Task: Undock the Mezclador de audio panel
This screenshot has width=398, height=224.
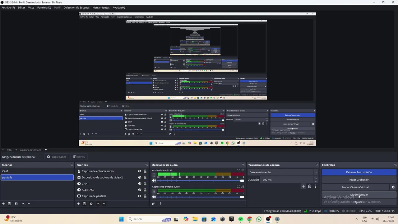Action: click(x=243, y=165)
